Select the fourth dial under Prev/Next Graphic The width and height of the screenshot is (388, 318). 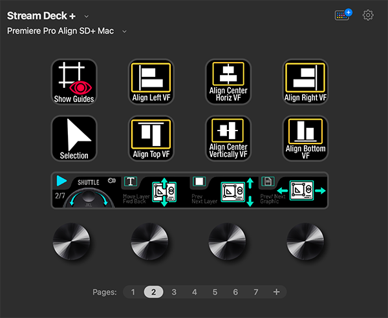point(305,241)
